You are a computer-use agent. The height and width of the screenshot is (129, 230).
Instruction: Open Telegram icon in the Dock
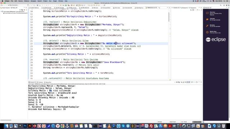(119, 126)
